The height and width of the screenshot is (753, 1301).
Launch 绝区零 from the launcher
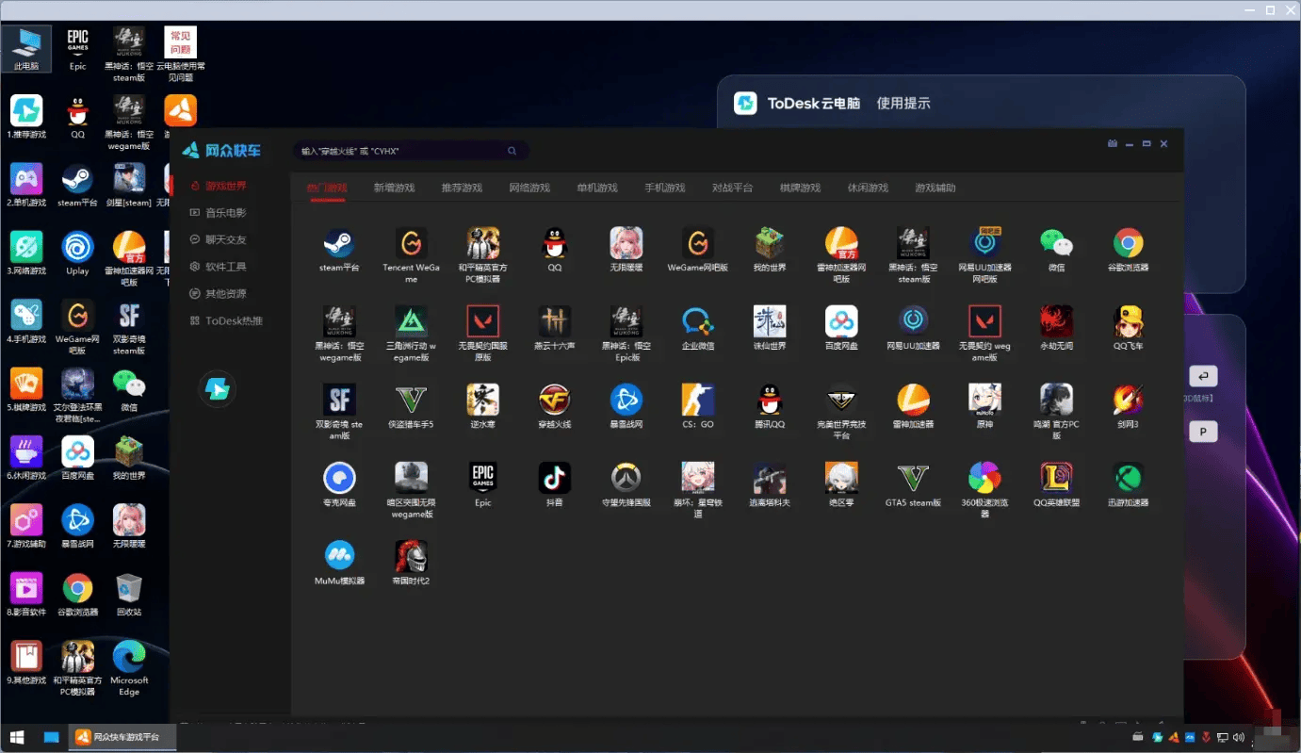pyautogui.click(x=841, y=479)
